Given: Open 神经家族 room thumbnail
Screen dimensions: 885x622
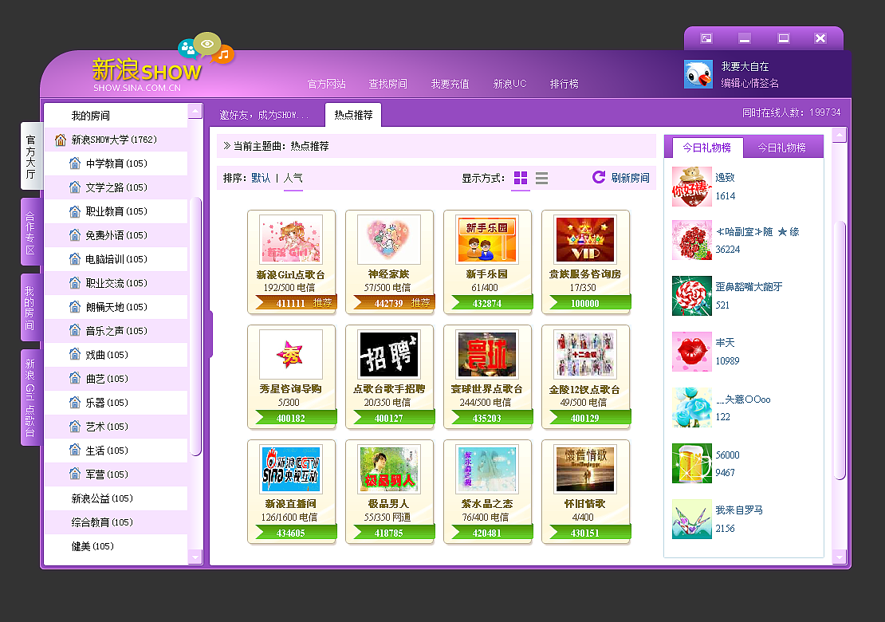Looking at the screenshot, I should [x=389, y=239].
